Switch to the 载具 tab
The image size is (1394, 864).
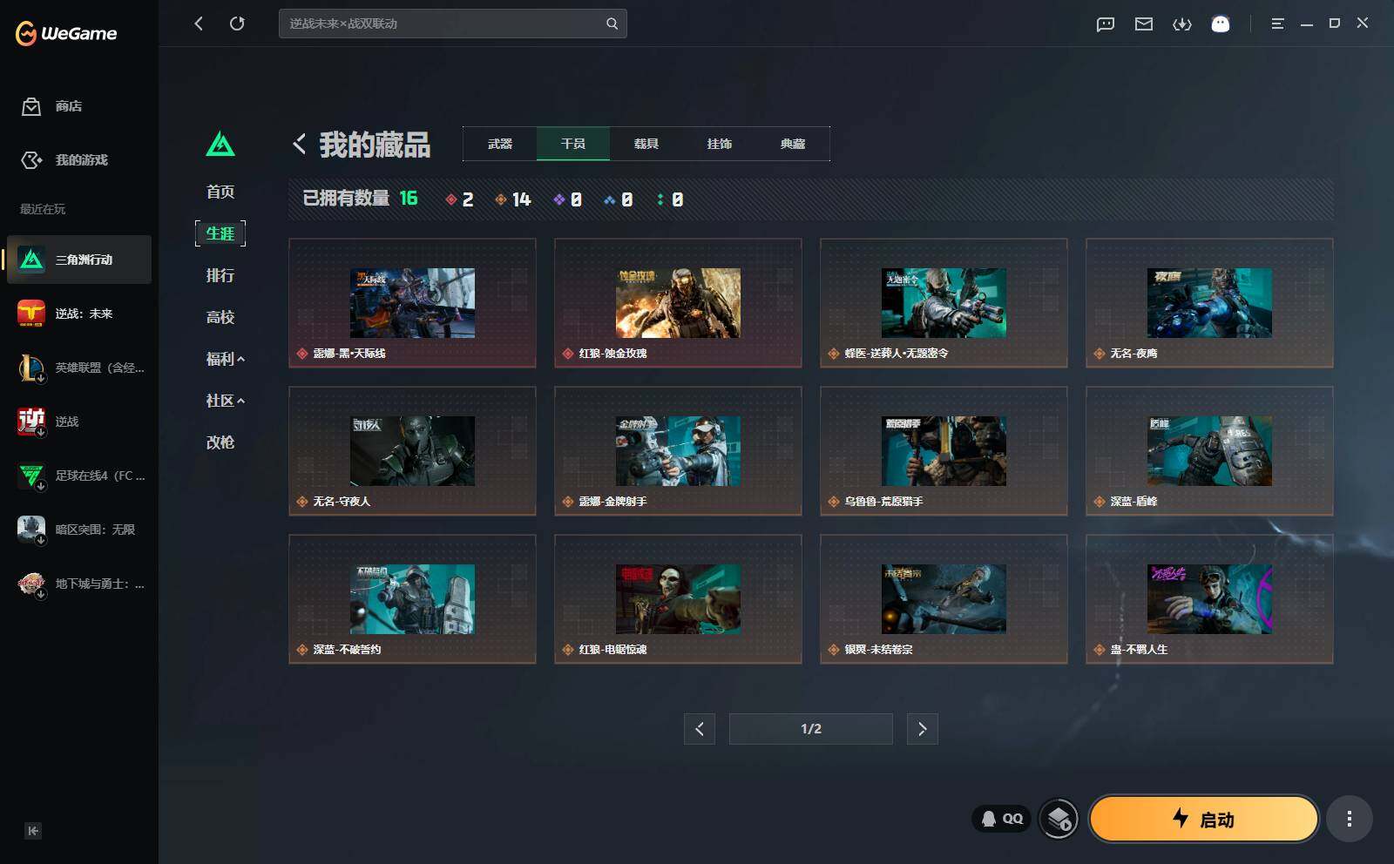[646, 144]
